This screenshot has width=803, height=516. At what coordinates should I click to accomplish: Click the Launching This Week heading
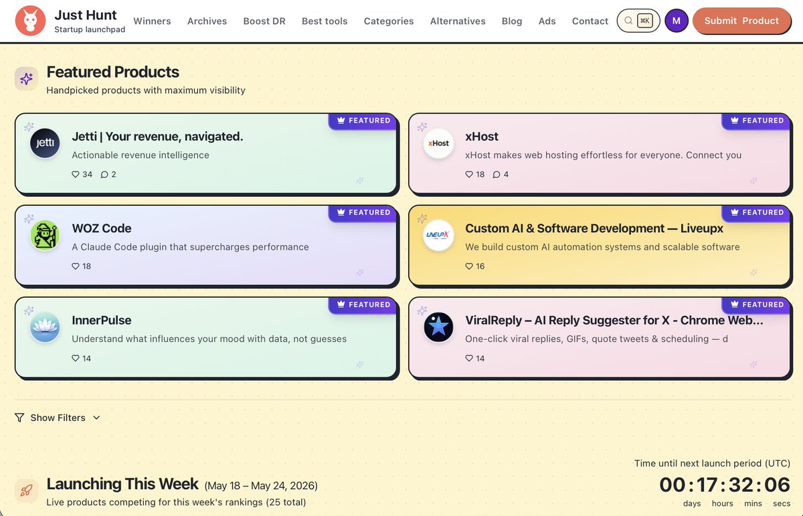click(x=122, y=484)
